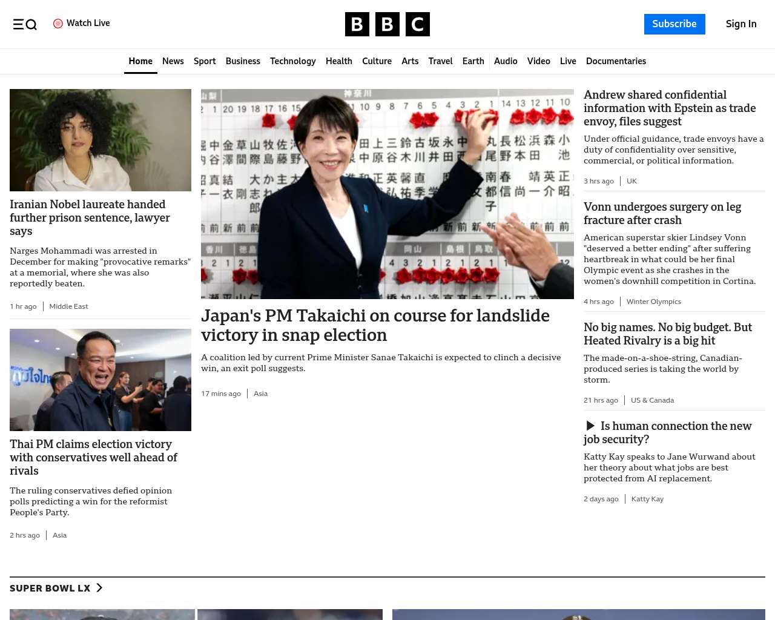
Task: Play the human connection video icon
Action: tap(590, 426)
